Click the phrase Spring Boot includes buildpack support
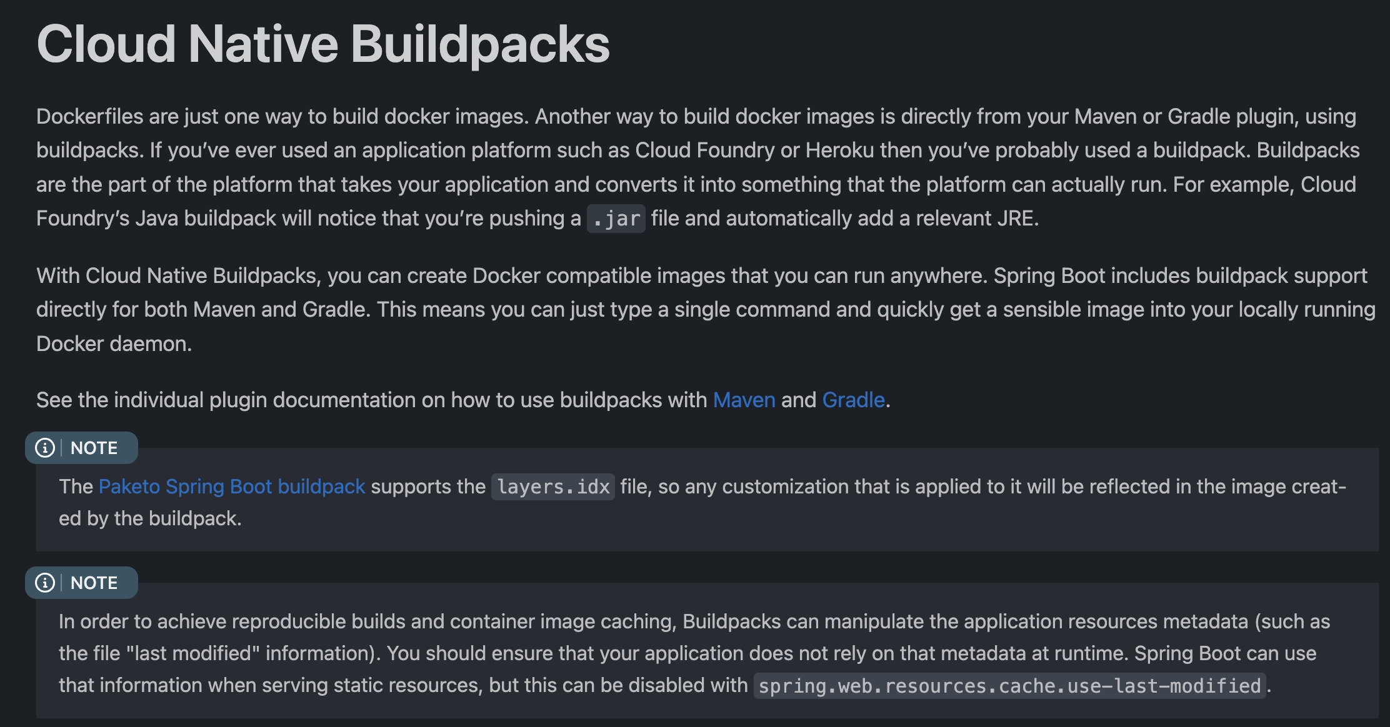This screenshot has height=727, width=1390. coord(1181,275)
